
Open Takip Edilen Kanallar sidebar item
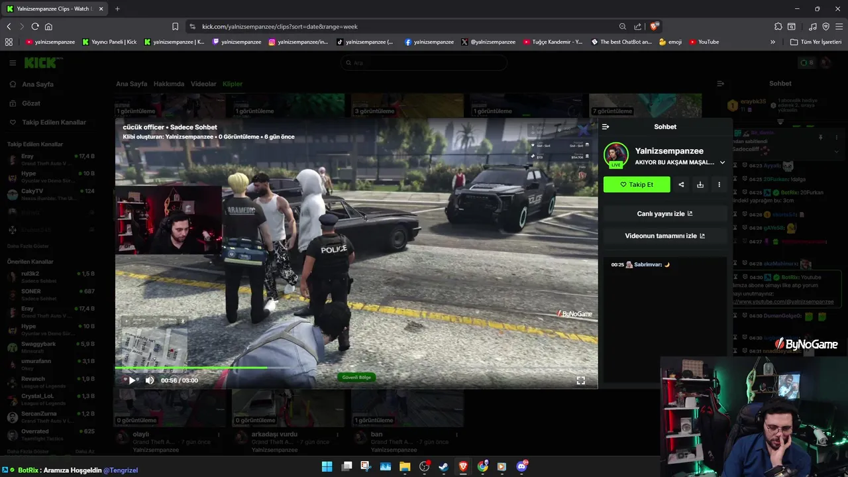tap(48, 123)
